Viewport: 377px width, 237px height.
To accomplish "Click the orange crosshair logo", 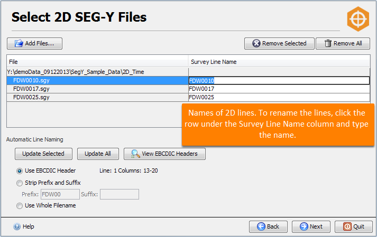I will [x=358, y=19].
